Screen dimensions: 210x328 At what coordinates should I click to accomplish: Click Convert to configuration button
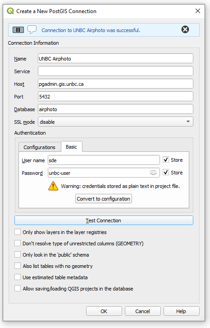[104, 199]
